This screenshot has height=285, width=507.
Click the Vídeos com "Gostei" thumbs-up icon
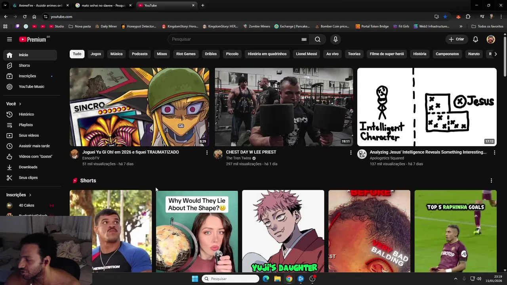click(x=10, y=156)
